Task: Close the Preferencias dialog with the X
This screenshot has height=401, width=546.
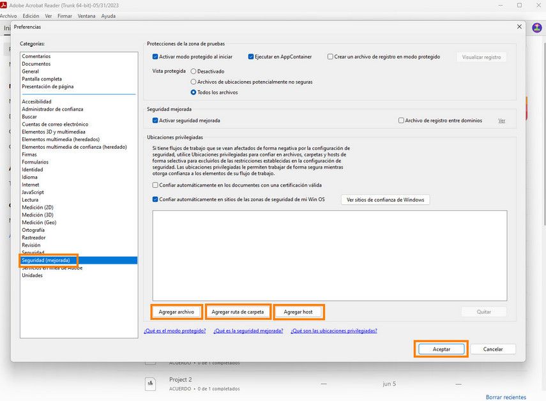Action: click(519, 27)
